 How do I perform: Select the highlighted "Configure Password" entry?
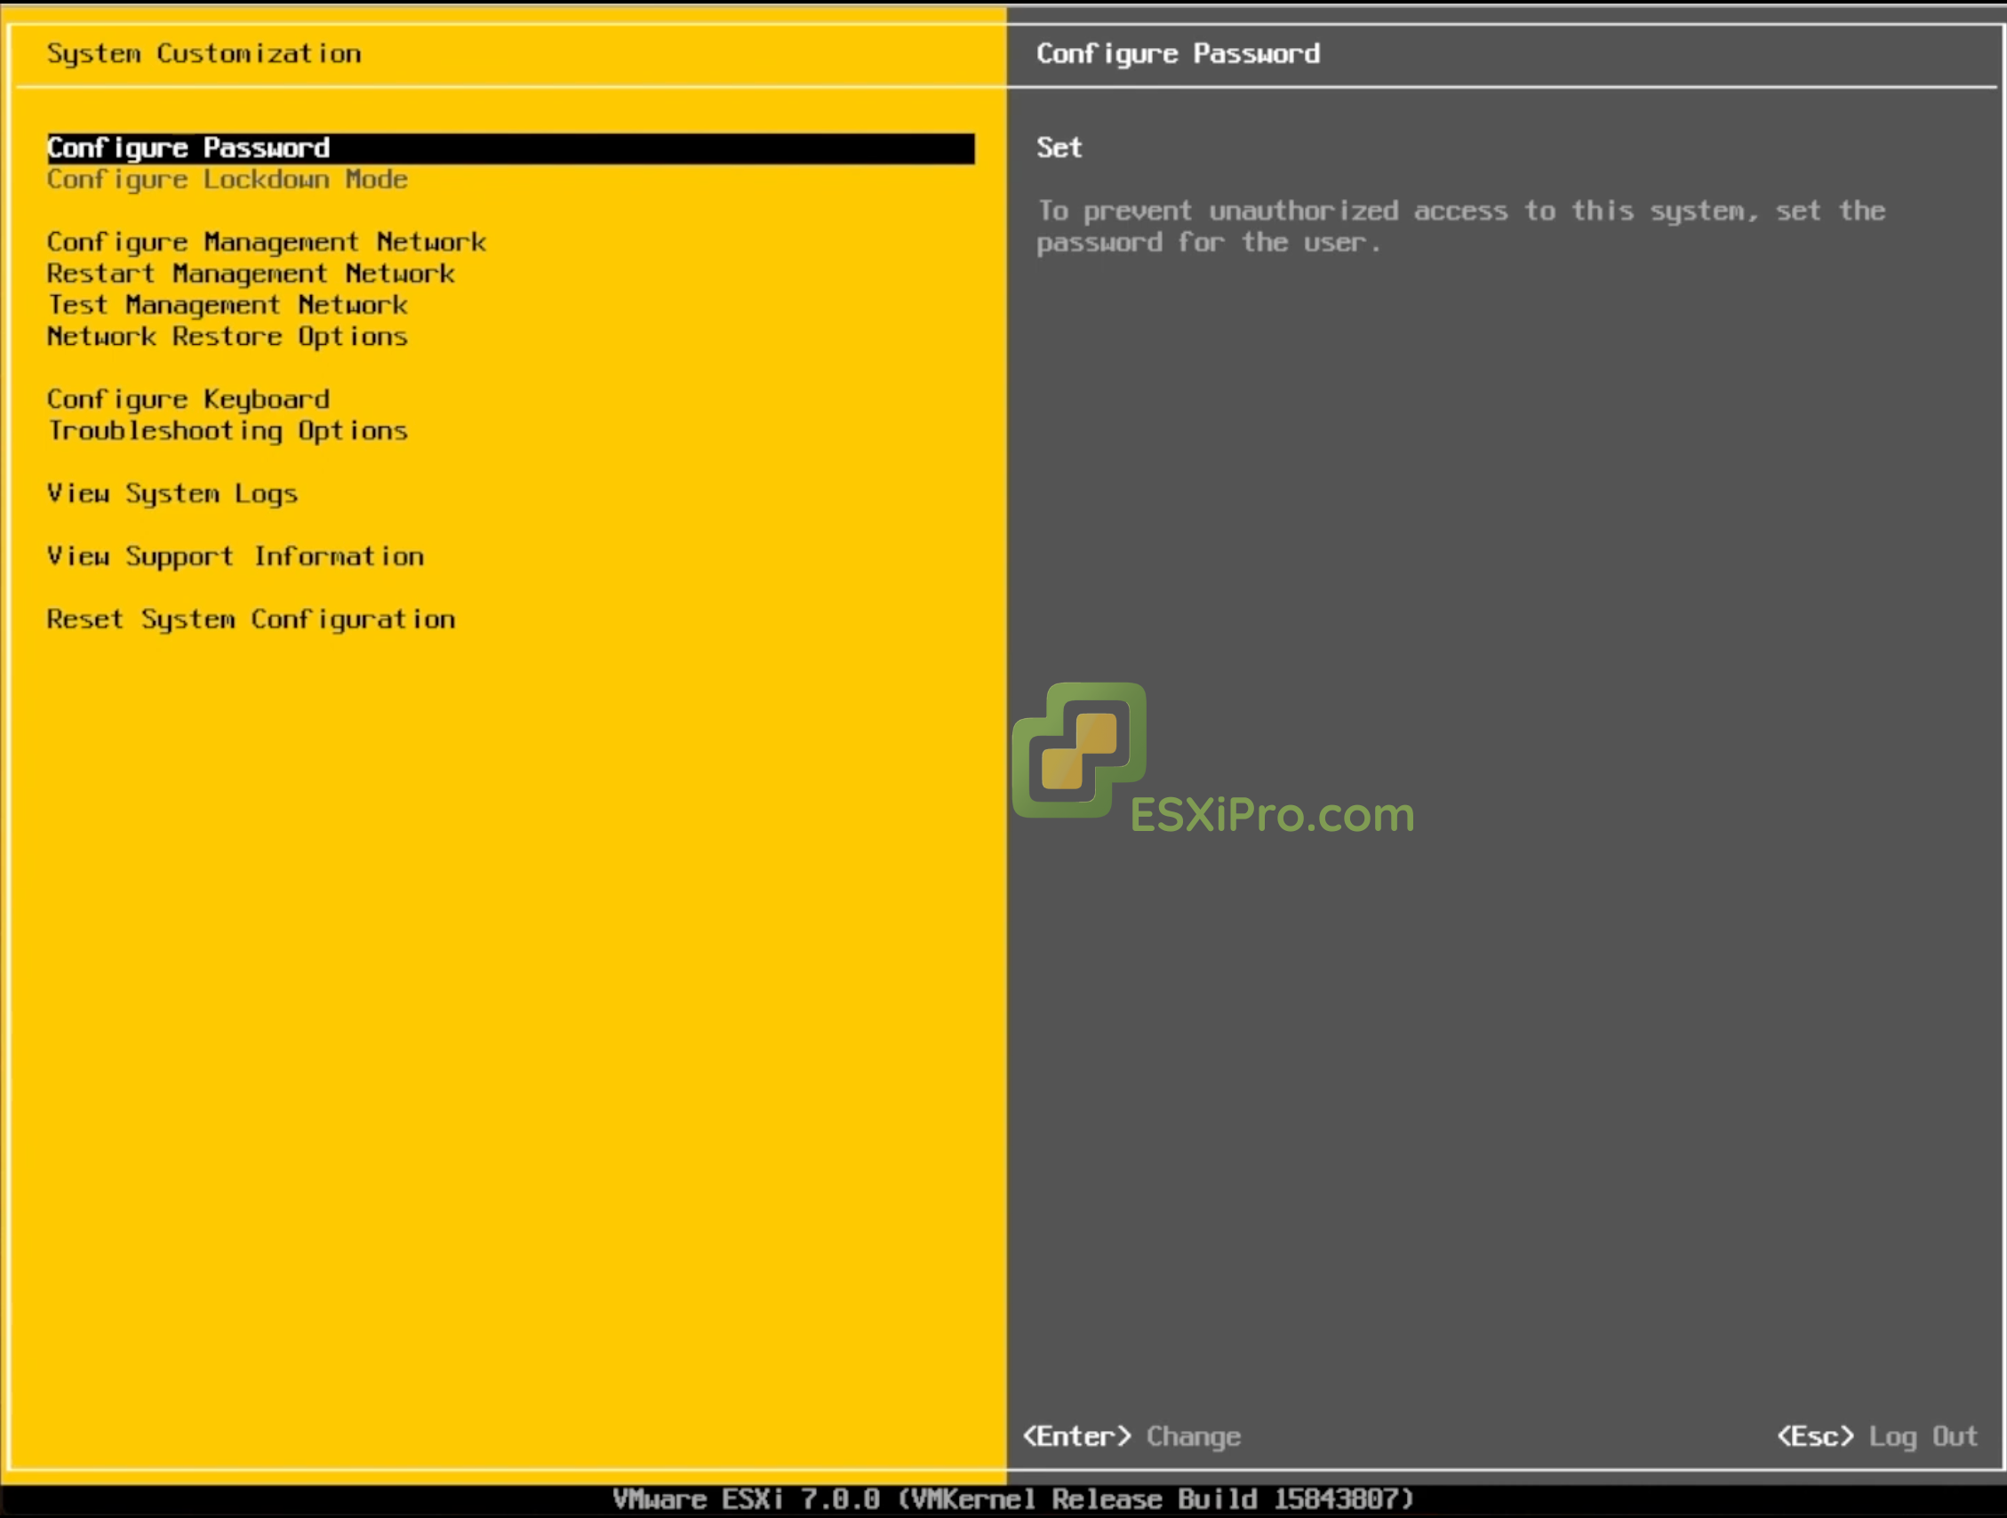pyautogui.click(x=188, y=147)
